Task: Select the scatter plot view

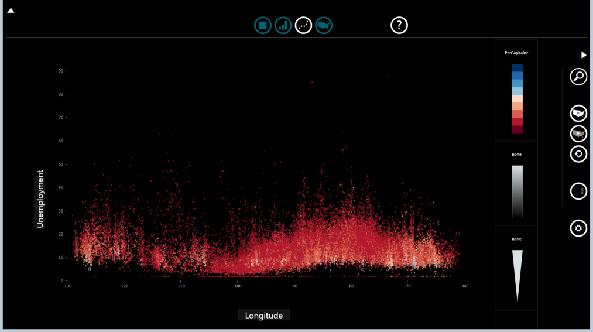Action: 303,25
